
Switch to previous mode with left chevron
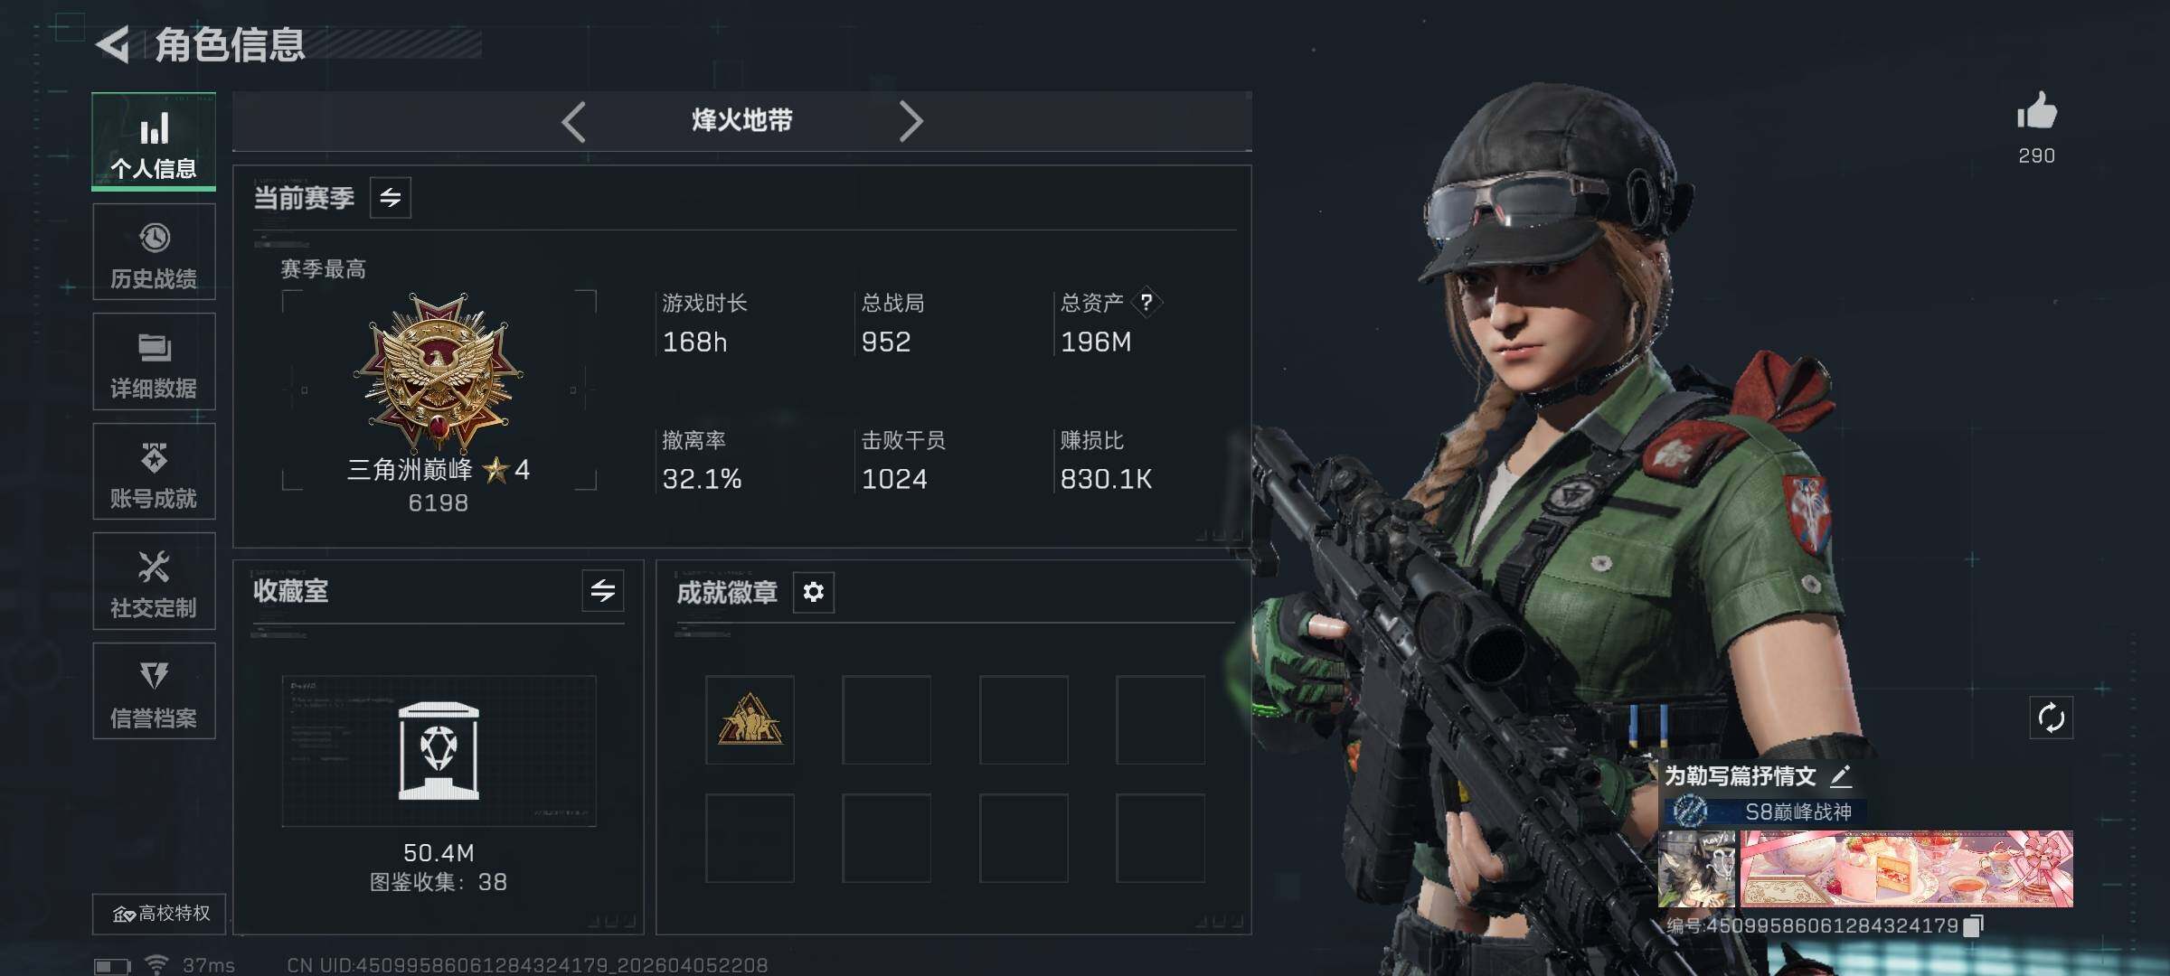(574, 121)
